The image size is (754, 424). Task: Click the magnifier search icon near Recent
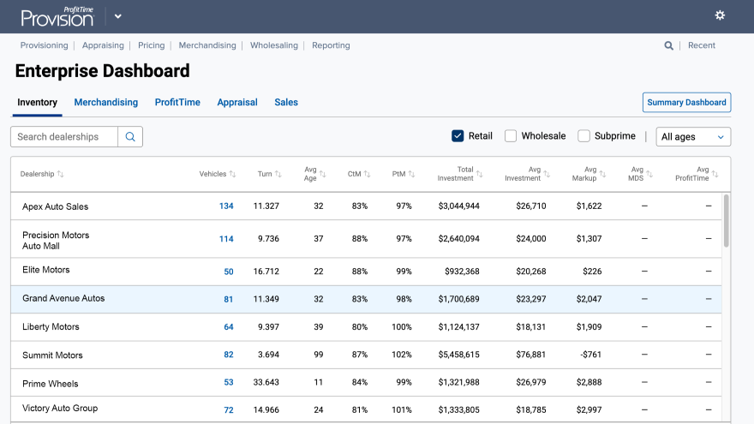(668, 45)
